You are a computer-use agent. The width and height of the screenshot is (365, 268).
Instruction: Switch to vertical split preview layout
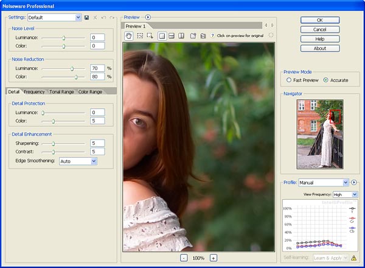point(181,36)
